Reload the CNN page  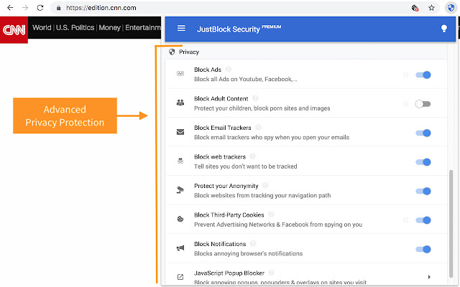(x=42, y=8)
